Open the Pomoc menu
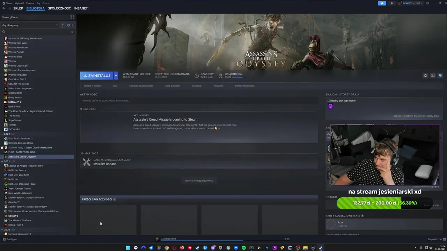This screenshot has width=447, height=251. click(46, 3)
